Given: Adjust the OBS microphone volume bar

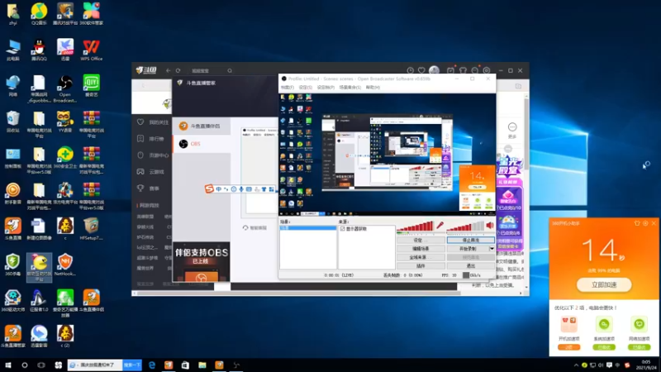Looking at the screenshot, I should (415, 227).
